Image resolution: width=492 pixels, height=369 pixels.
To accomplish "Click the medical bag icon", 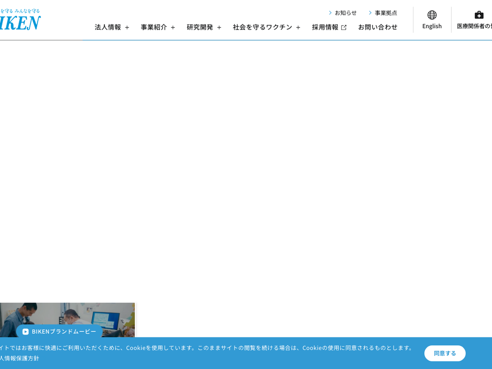I will (x=479, y=15).
